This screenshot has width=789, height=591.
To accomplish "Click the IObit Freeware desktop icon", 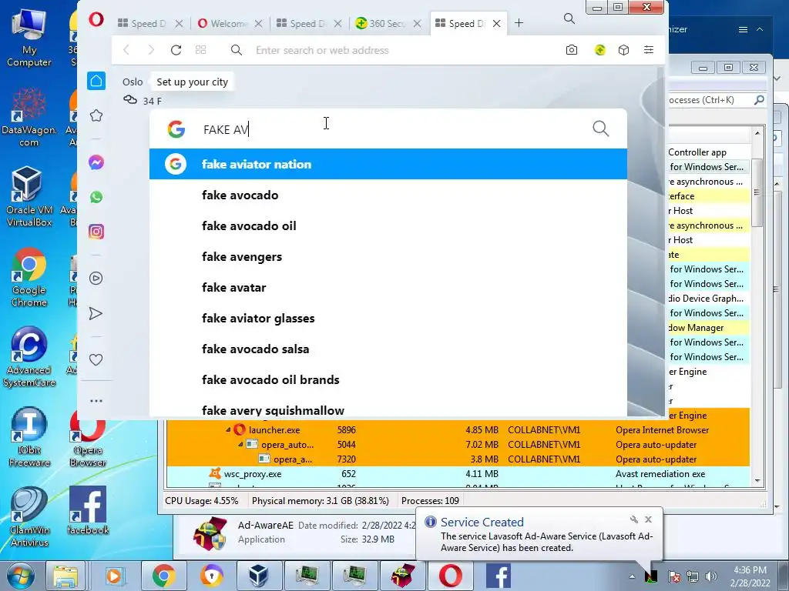I will pyautogui.click(x=29, y=437).
